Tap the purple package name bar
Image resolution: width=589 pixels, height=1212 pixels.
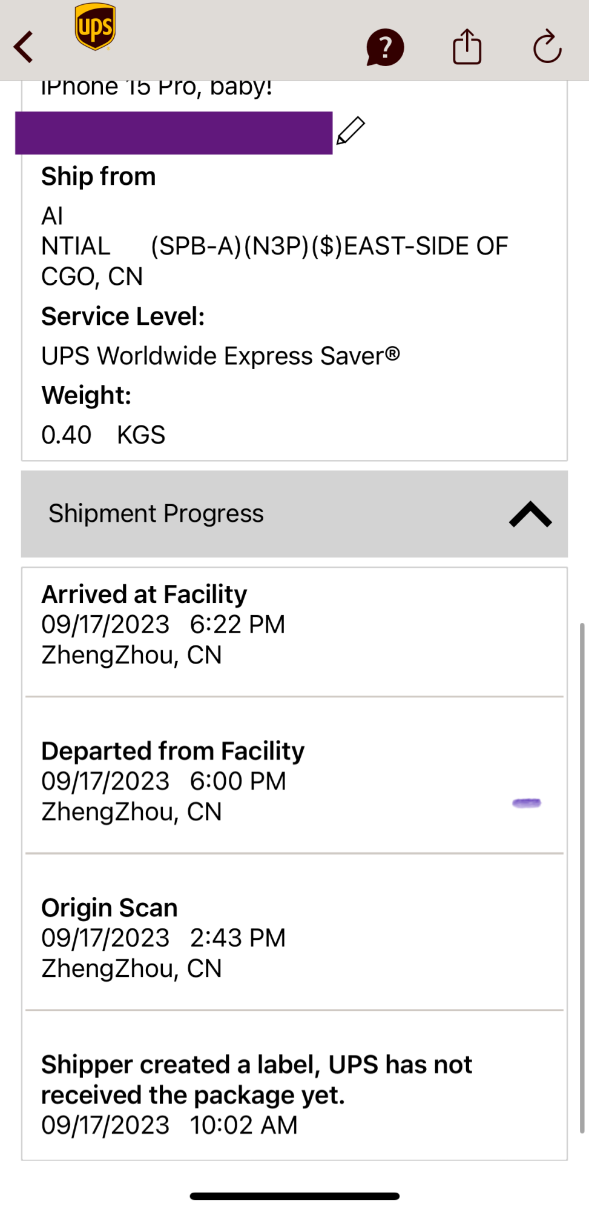click(174, 133)
